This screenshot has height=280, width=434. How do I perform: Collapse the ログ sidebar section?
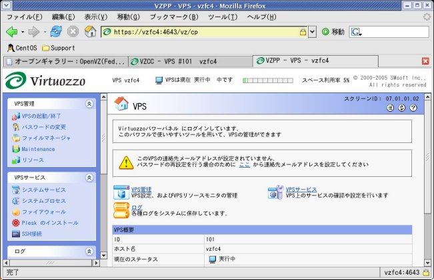click(89, 251)
